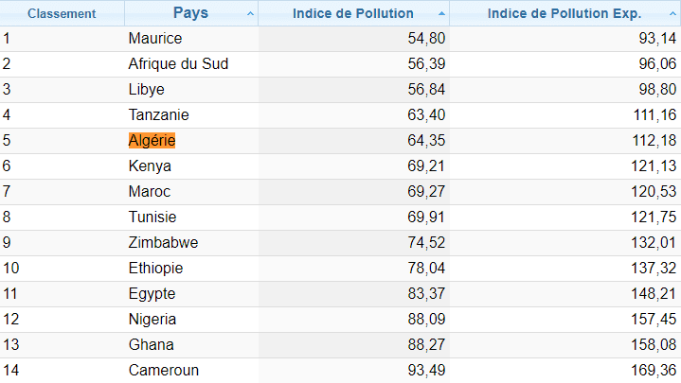This screenshot has height=383, width=681.
Task: Click the Libye row name
Action: (x=147, y=89)
